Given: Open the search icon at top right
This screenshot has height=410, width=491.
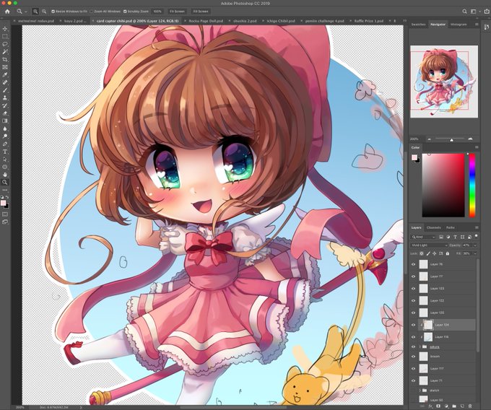Looking at the screenshot, I should coord(465,12).
